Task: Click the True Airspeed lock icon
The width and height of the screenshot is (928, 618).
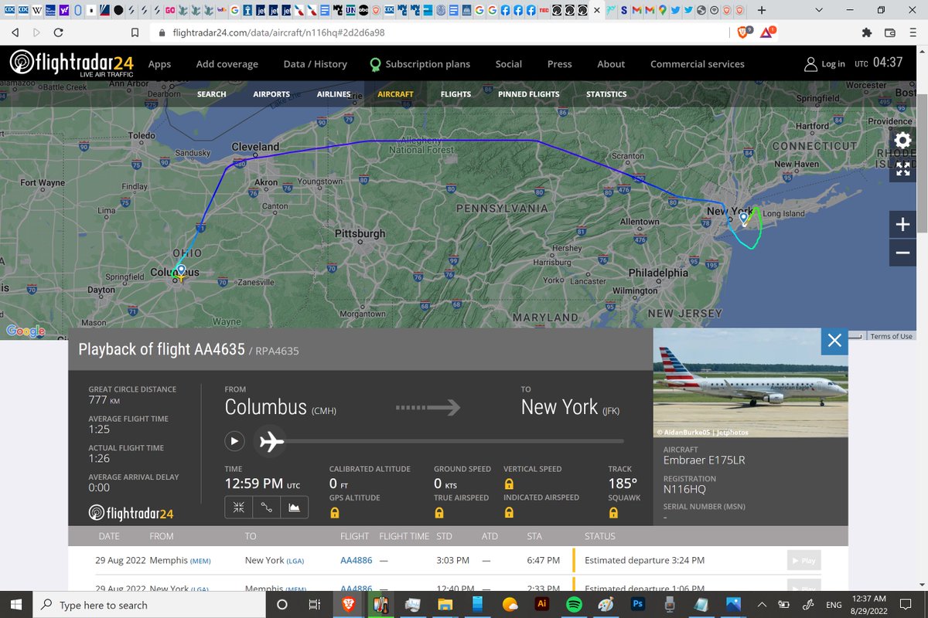Action: 439,512
